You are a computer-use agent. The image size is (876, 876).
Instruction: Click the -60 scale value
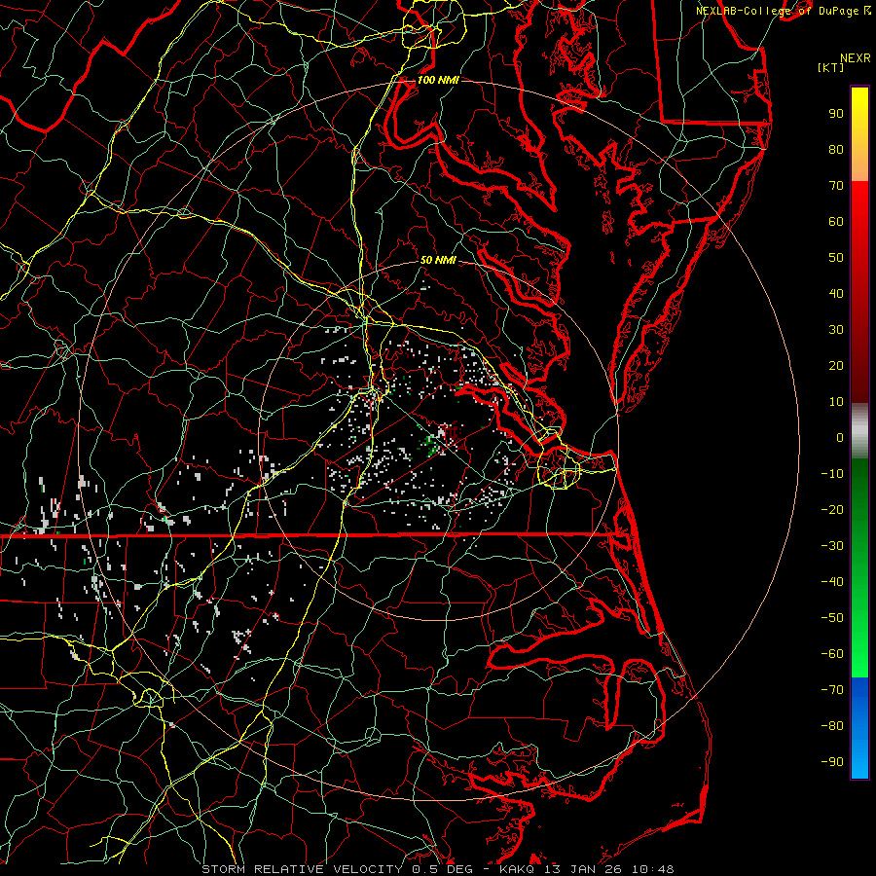click(832, 654)
